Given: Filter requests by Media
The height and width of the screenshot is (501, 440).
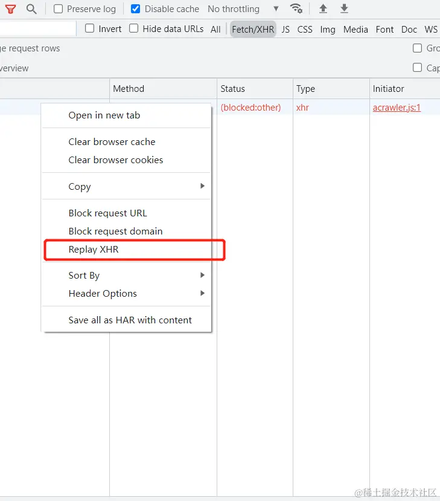Looking at the screenshot, I should pyautogui.click(x=356, y=30).
